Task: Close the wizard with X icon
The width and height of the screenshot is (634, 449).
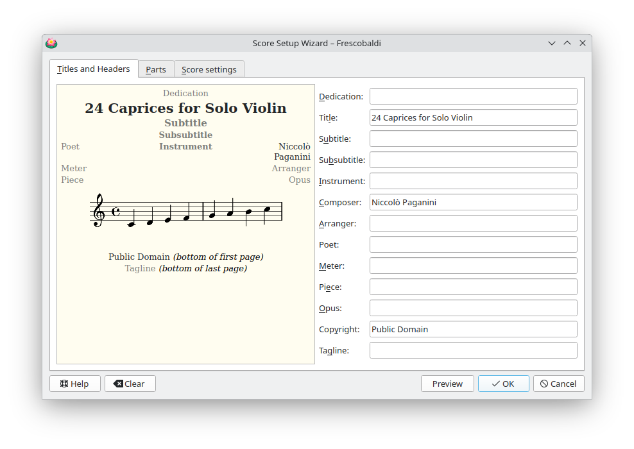Action: tap(583, 43)
